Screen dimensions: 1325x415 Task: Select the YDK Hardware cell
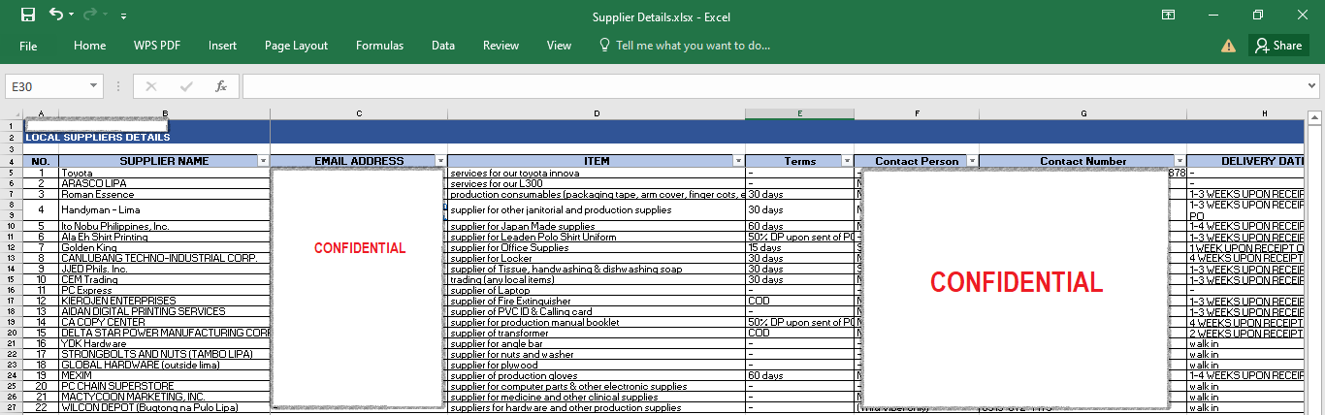[164, 343]
